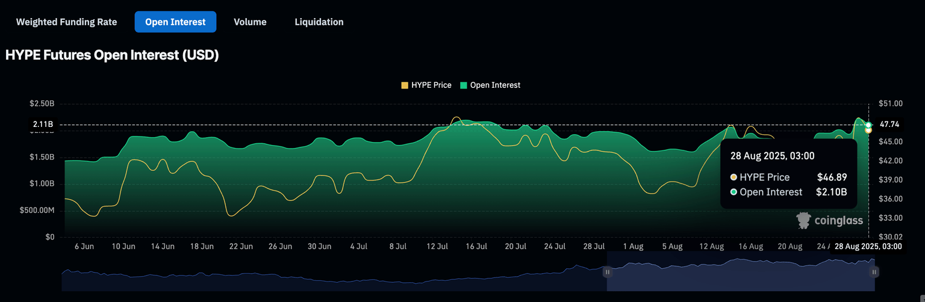
Task: Select the Open Interest tab
Action: coord(175,22)
